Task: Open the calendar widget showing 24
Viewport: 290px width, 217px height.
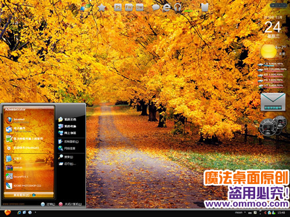Action: pos(273,27)
